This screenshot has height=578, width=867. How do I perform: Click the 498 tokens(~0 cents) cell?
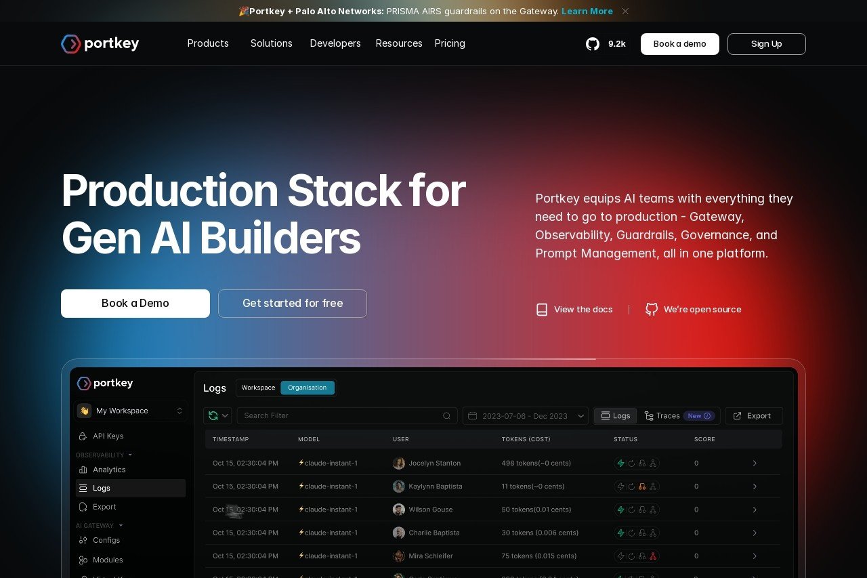(536, 463)
